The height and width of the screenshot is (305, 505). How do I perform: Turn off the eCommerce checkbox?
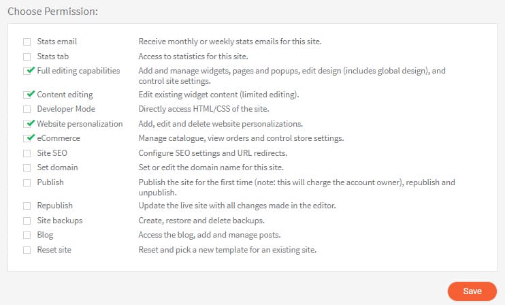coord(27,138)
